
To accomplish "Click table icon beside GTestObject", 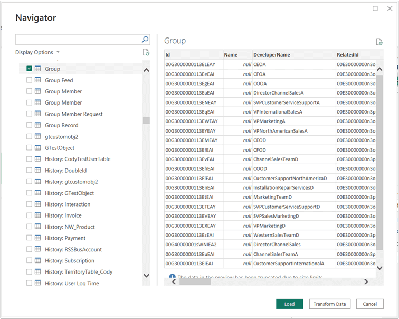I will point(38,148).
